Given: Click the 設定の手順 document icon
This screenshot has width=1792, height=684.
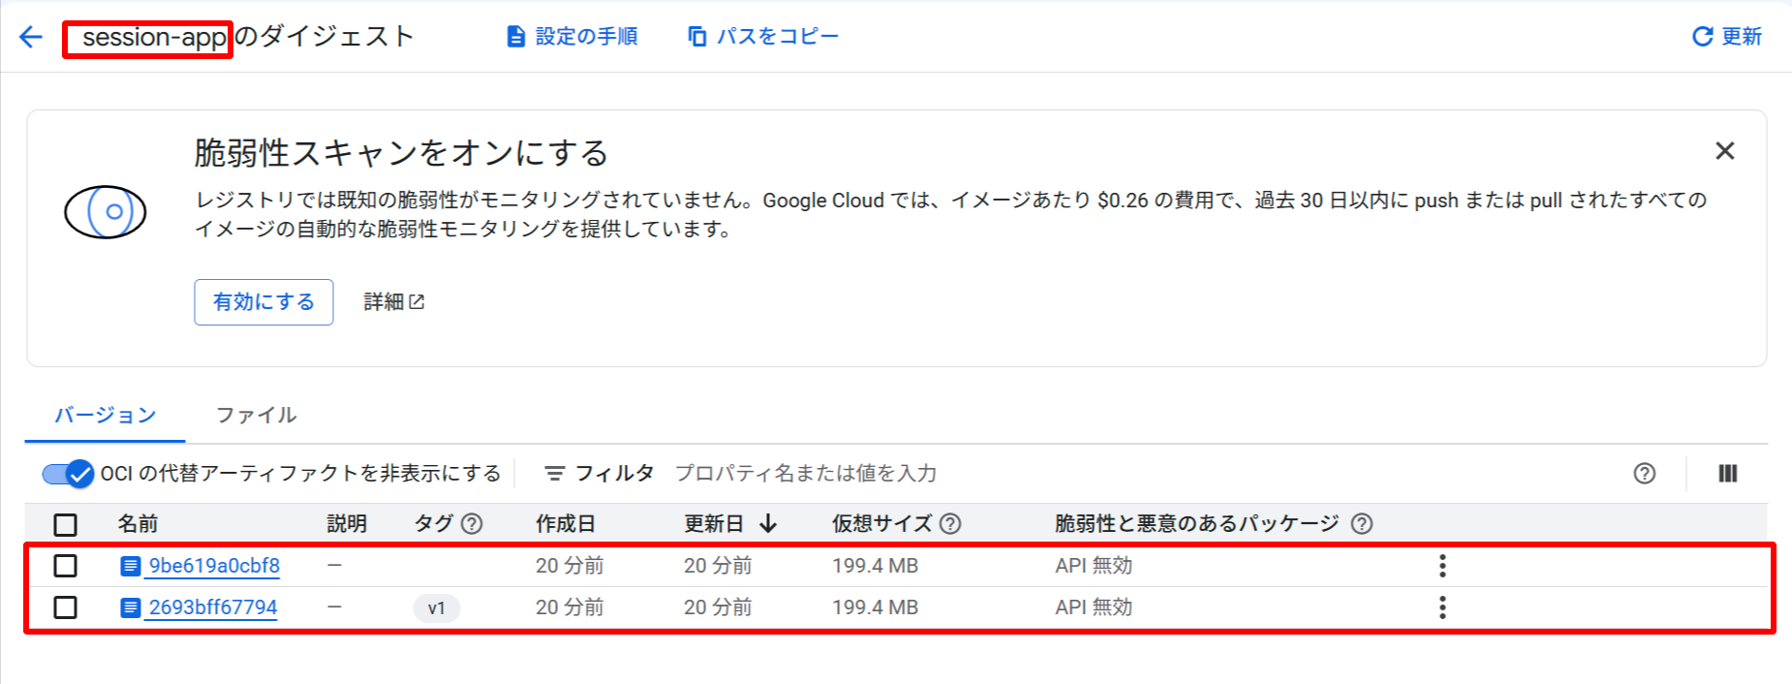Looking at the screenshot, I should point(516,37).
